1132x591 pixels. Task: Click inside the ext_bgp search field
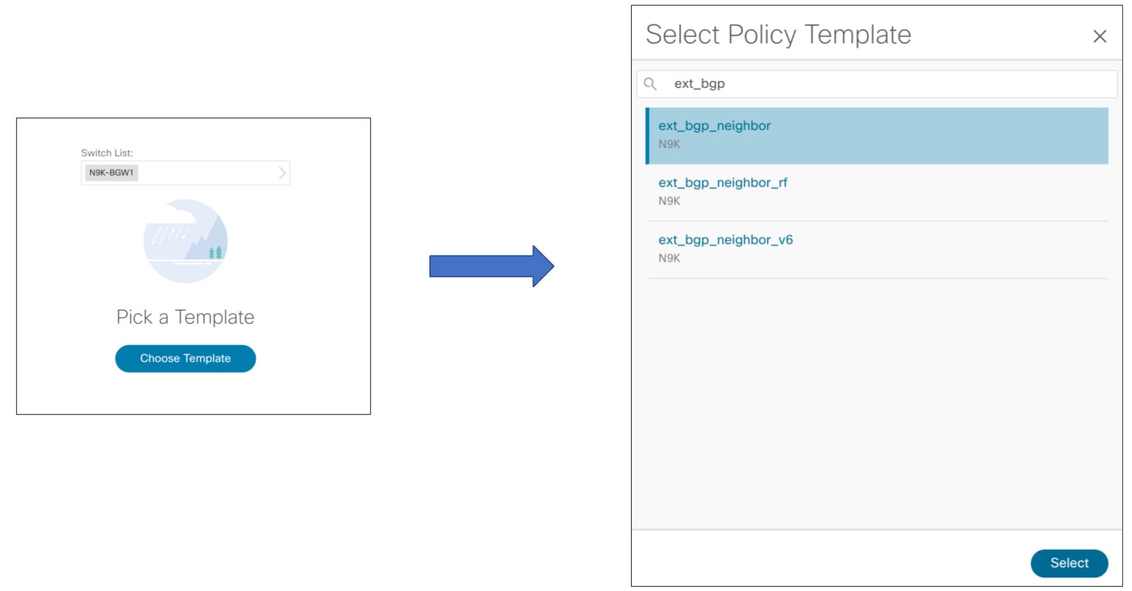tap(750, 84)
